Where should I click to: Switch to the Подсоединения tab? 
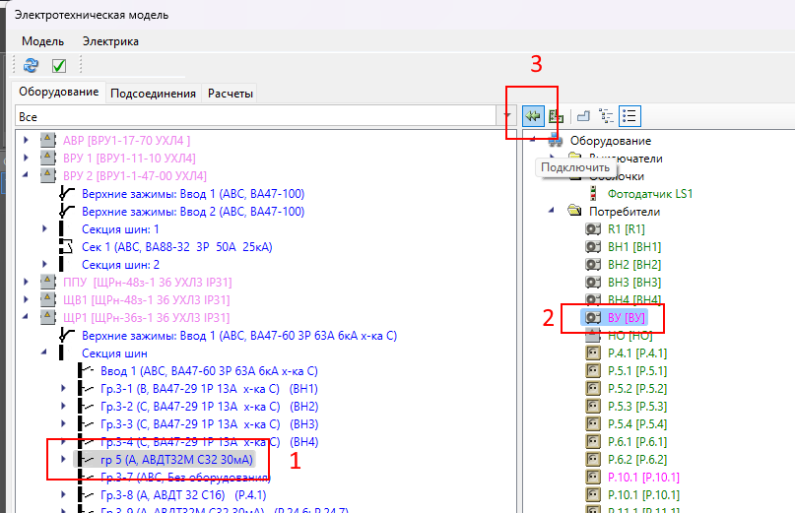(152, 94)
